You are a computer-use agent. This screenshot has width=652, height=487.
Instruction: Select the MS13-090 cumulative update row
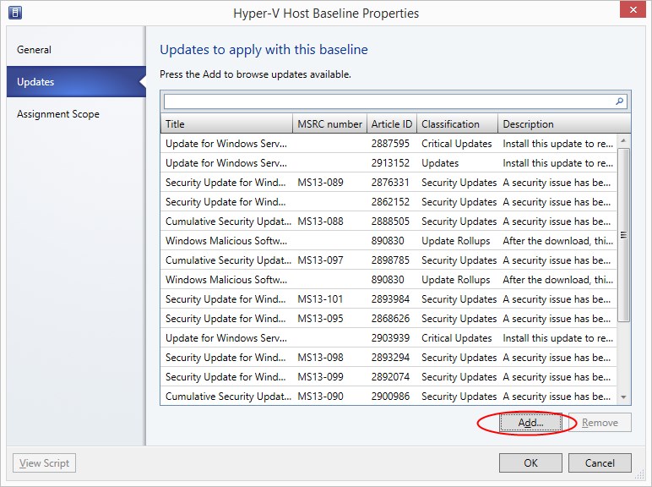[388, 396]
